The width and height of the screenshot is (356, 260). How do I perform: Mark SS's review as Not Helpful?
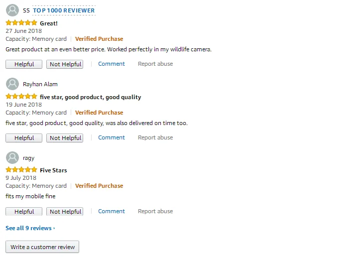coord(65,64)
